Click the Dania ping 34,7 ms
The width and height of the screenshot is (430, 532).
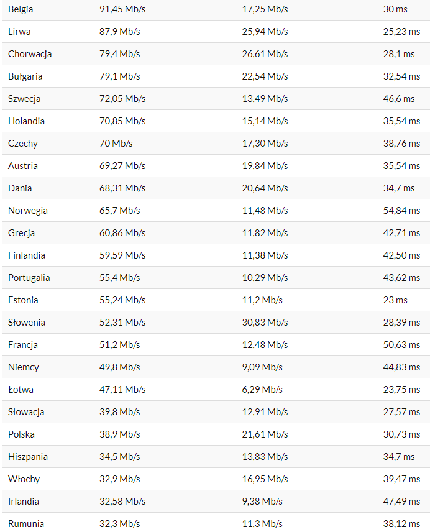tap(399, 188)
